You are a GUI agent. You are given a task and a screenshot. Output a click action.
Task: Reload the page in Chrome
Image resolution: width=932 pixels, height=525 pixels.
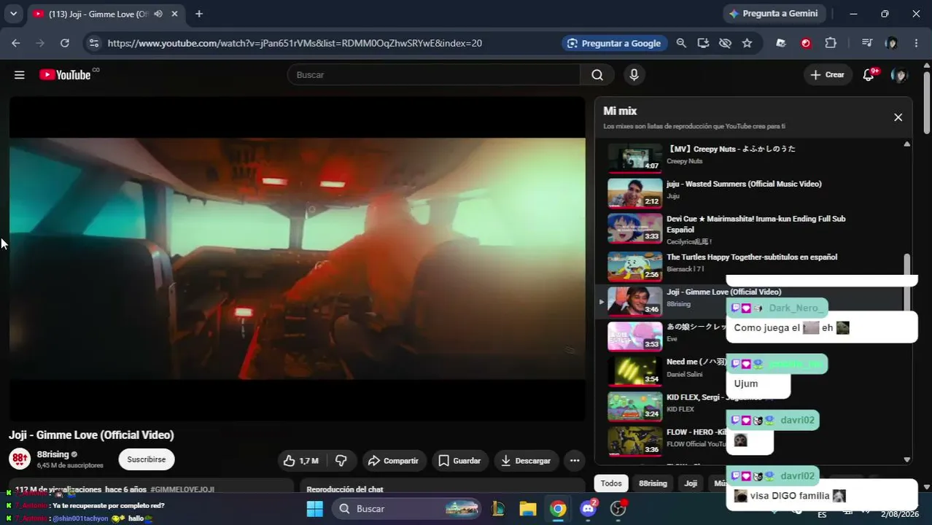coord(65,43)
